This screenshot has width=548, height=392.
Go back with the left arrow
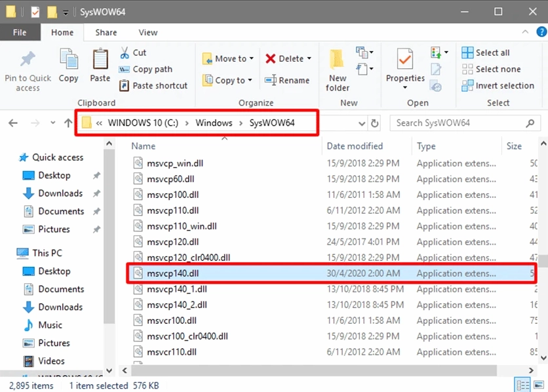click(x=13, y=123)
